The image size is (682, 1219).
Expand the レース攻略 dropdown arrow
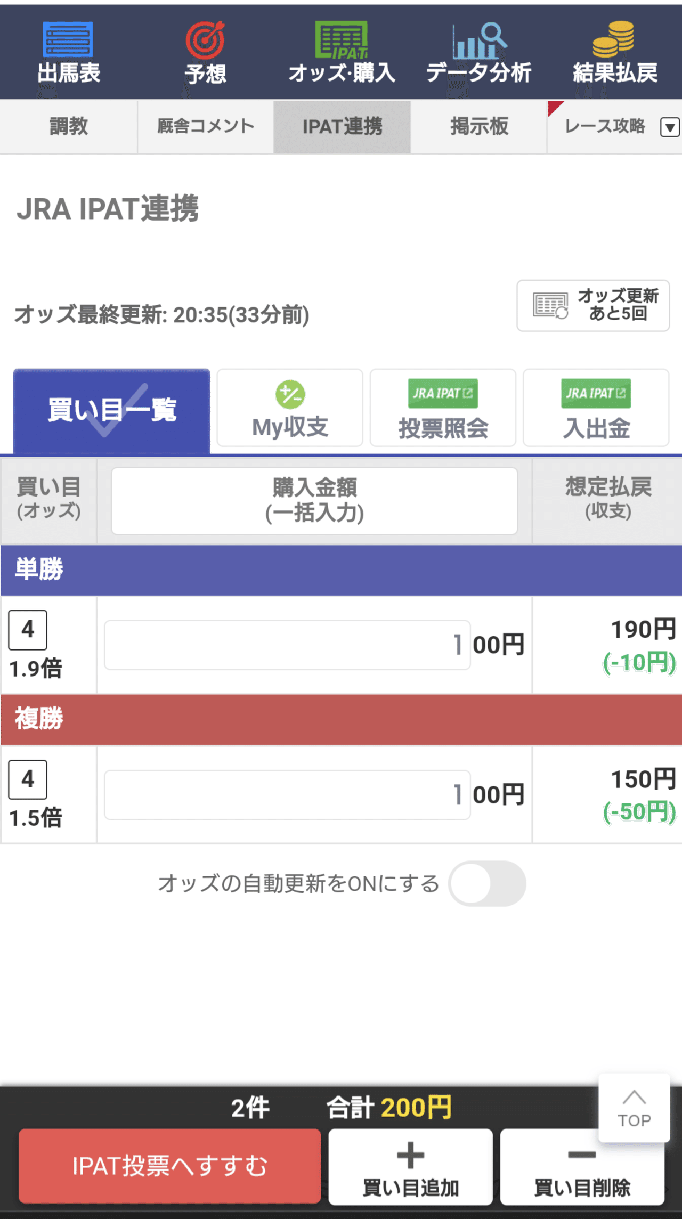[670, 127]
